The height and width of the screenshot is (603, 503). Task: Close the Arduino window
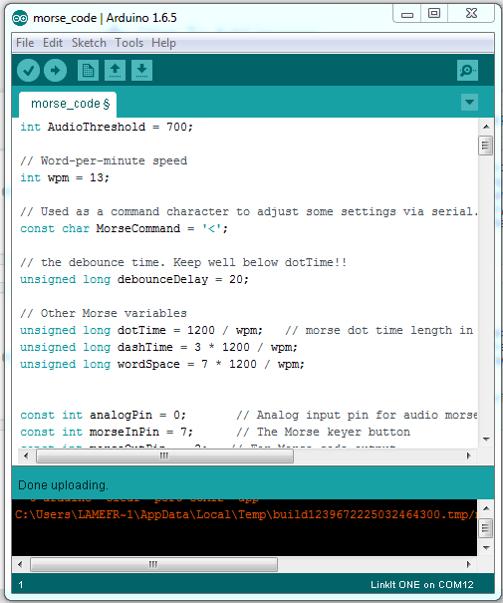pos(471,14)
